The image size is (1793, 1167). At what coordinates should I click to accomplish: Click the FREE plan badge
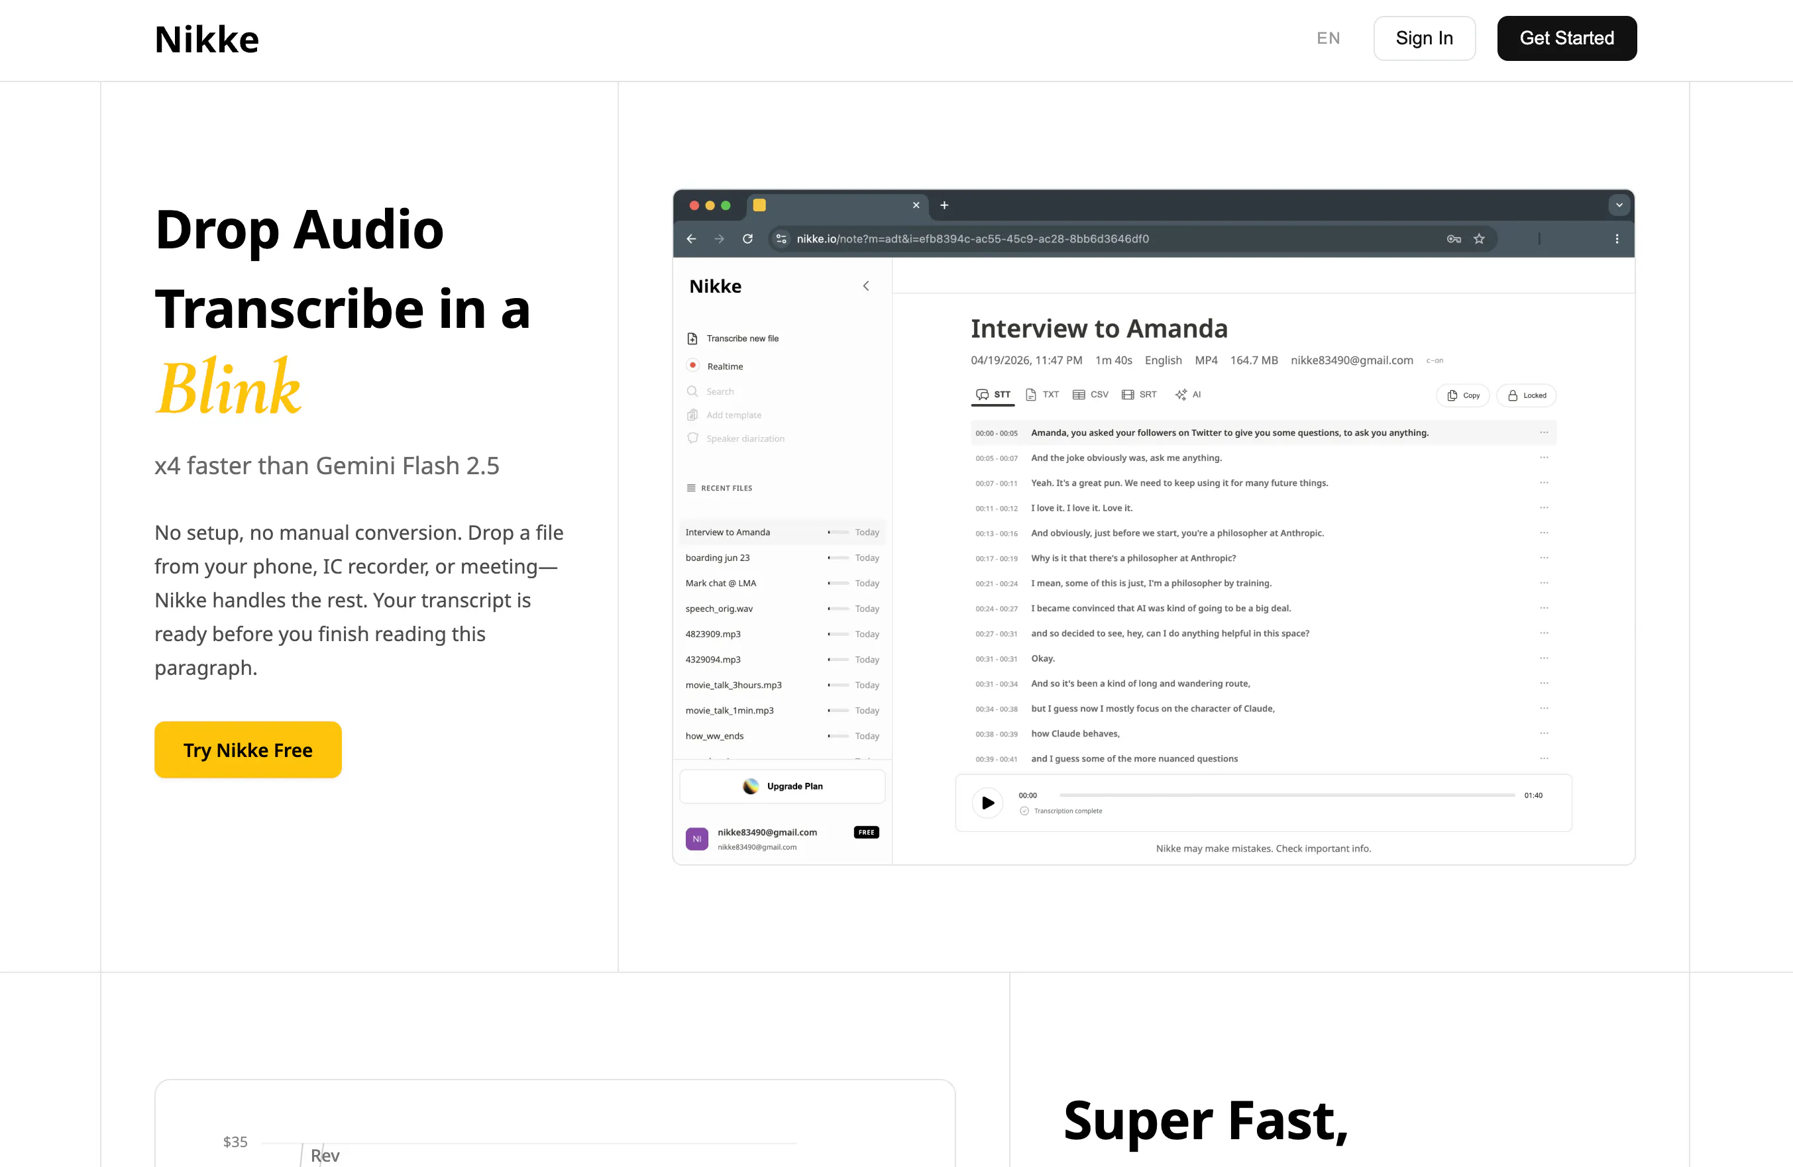[x=867, y=832]
